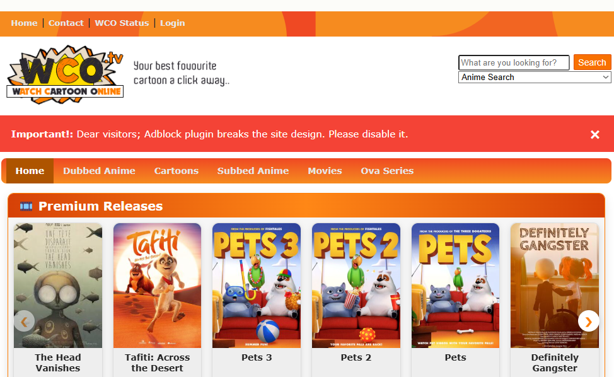Viewport: 614px width, 377px height.
Task: Go to the Login page
Action: tap(172, 23)
